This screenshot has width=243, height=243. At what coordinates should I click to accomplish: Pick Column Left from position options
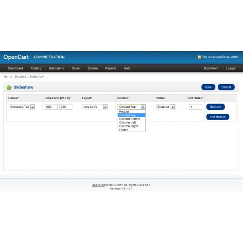pyautogui.click(x=132, y=122)
